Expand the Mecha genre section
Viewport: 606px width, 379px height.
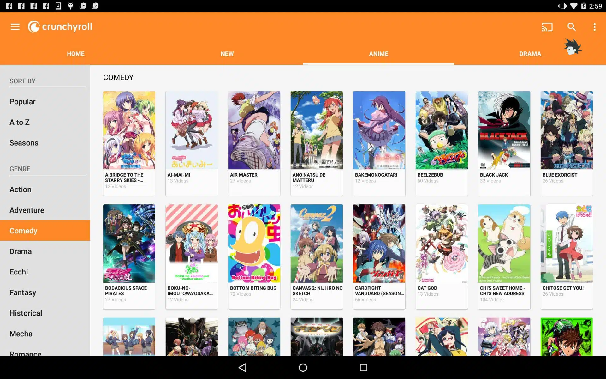click(x=21, y=334)
